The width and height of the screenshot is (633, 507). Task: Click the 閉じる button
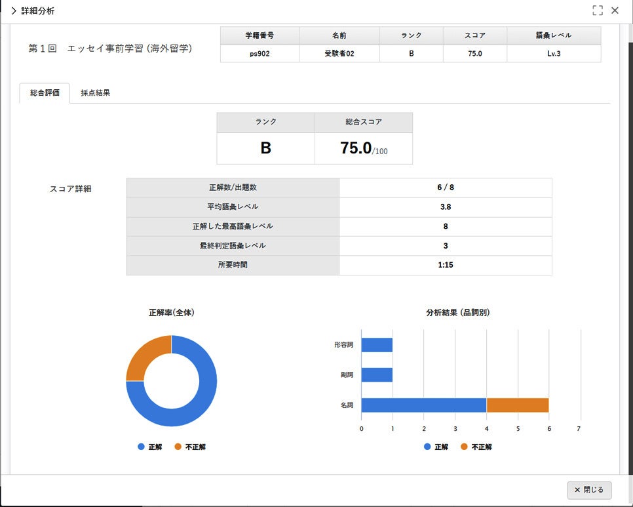589,490
